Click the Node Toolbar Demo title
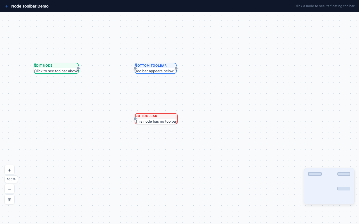The image size is (359, 224). [x=30, y=6]
